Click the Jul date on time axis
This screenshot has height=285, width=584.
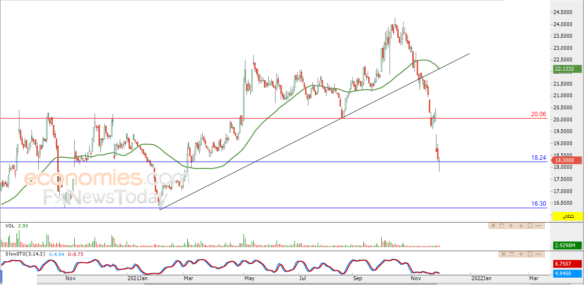tap(302, 278)
